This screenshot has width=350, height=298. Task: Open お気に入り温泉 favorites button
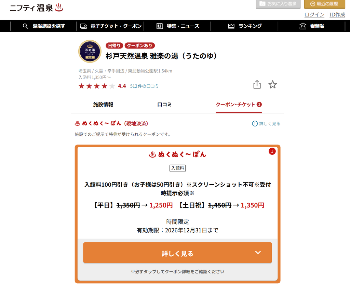278,4
